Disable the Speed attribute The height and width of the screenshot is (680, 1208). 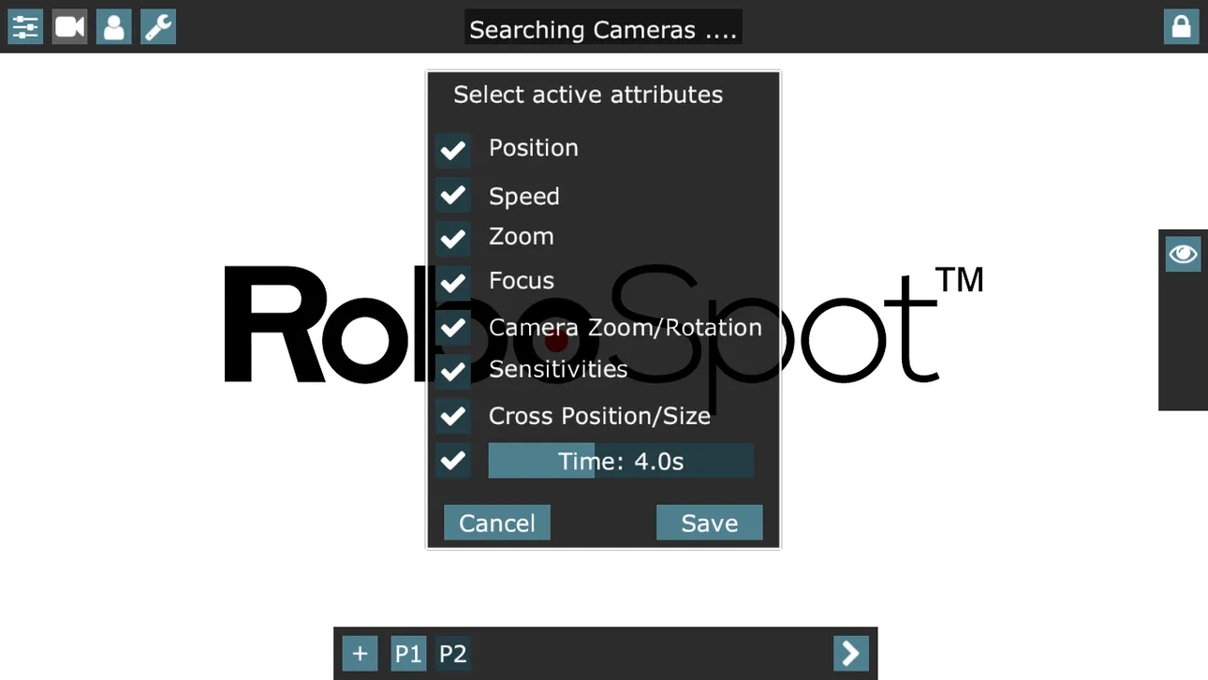pos(452,195)
